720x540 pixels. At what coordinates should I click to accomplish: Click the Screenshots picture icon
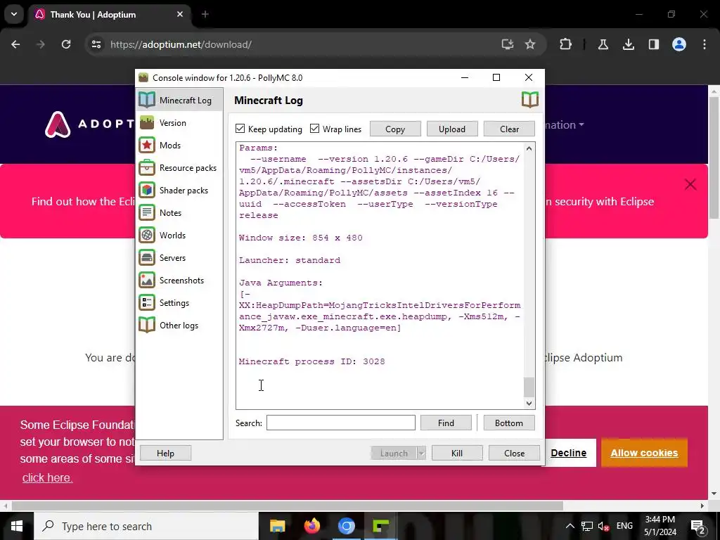point(147,280)
